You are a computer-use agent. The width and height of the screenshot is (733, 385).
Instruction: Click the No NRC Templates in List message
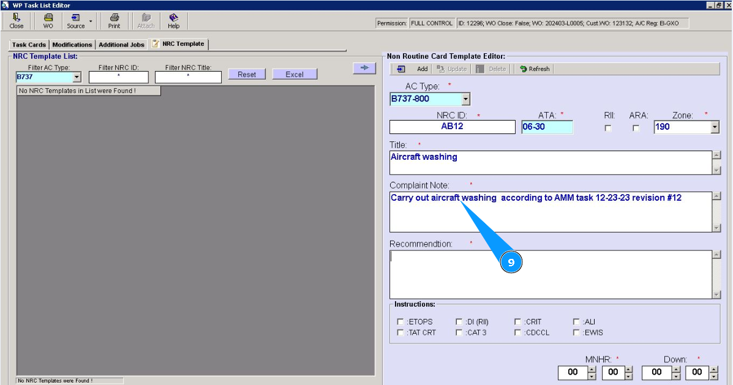pyautogui.click(x=89, y=91)
